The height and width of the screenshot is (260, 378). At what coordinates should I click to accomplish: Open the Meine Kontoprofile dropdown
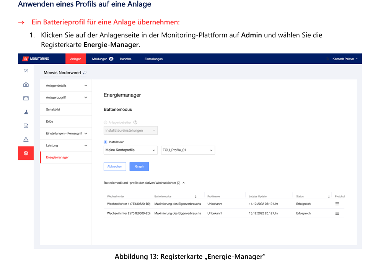coord(130,150)
